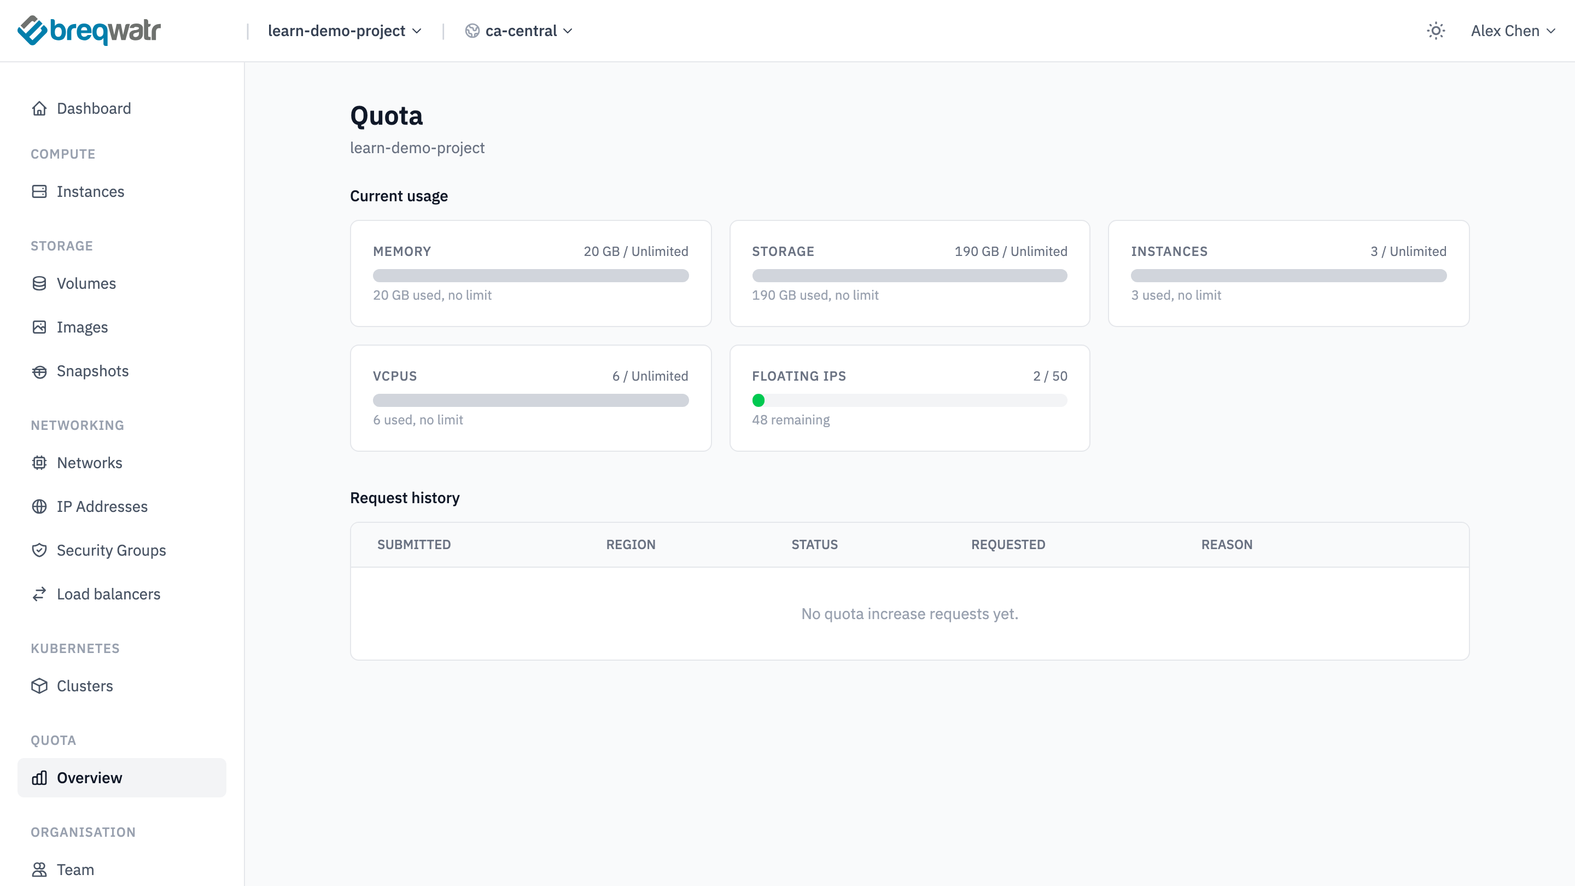Image resolution: width=1575 pixels, height=886 pixels.
Task: Click the Security Groups shield icon
Action: click(39, 550)
